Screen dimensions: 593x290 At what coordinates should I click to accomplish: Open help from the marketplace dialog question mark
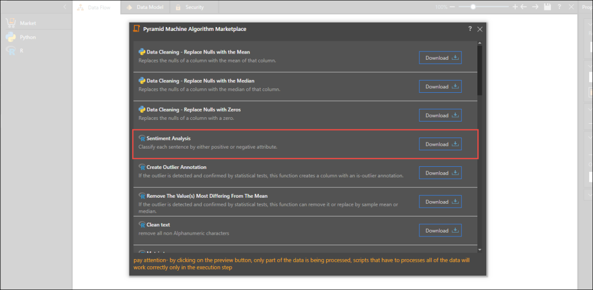pyautogui.click(x=470, y=29)
